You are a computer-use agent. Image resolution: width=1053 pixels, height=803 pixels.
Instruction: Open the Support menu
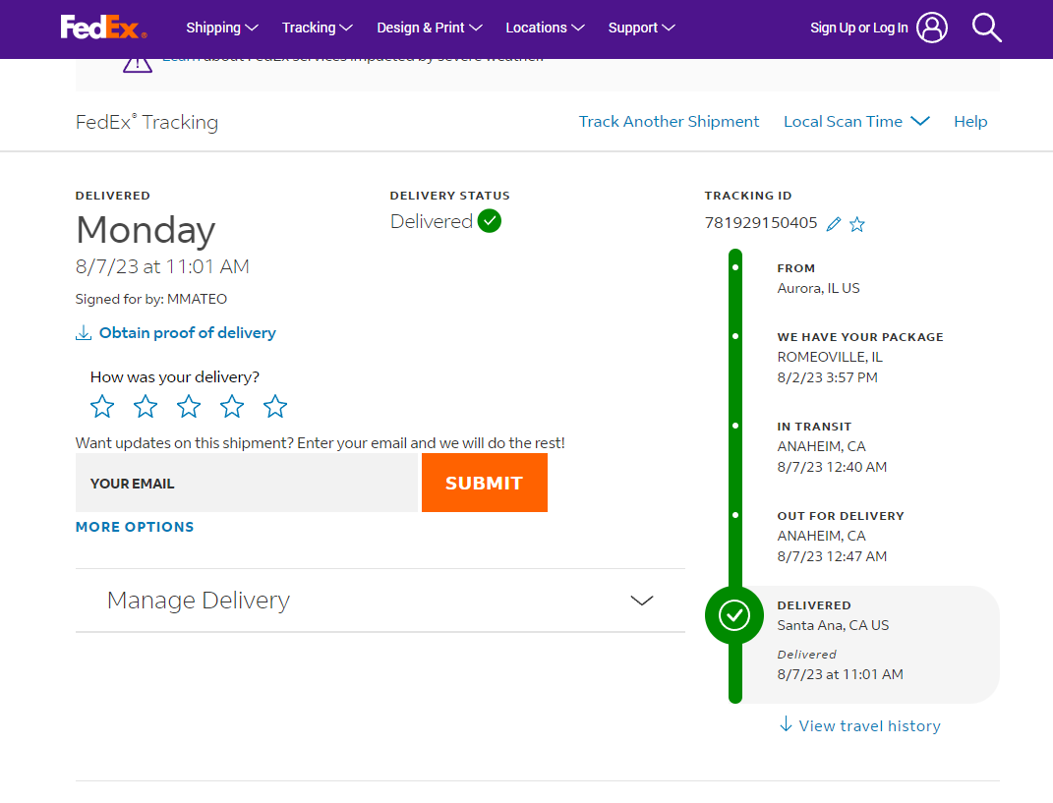pos(641,28)
